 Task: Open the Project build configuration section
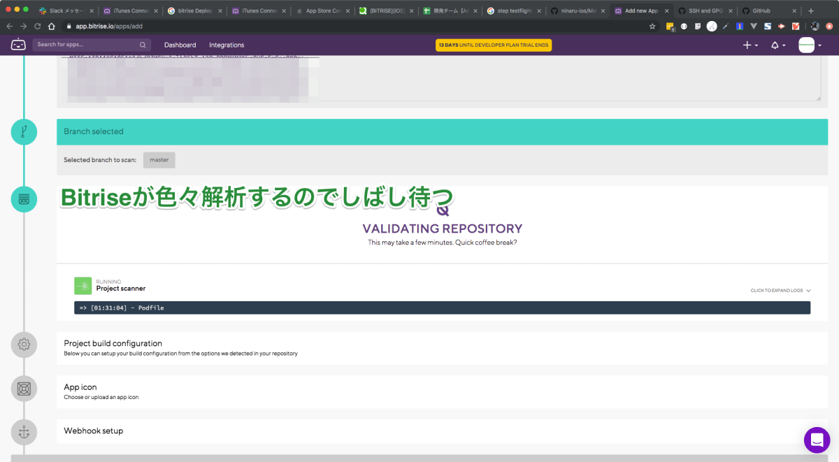click(x=442, y=347)
